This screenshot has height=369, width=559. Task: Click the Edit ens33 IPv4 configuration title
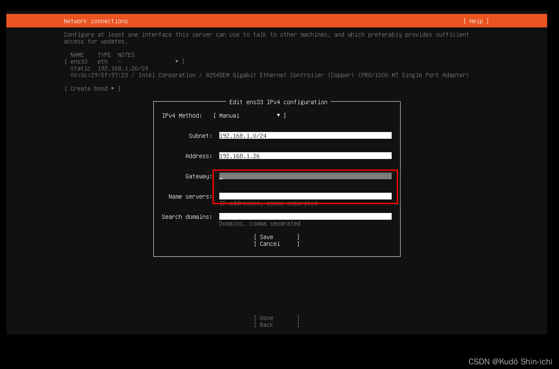(x=278, y=102)
